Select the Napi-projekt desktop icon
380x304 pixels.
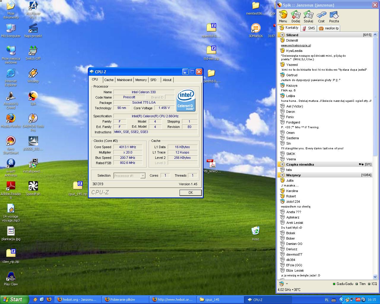pos(33,31)
